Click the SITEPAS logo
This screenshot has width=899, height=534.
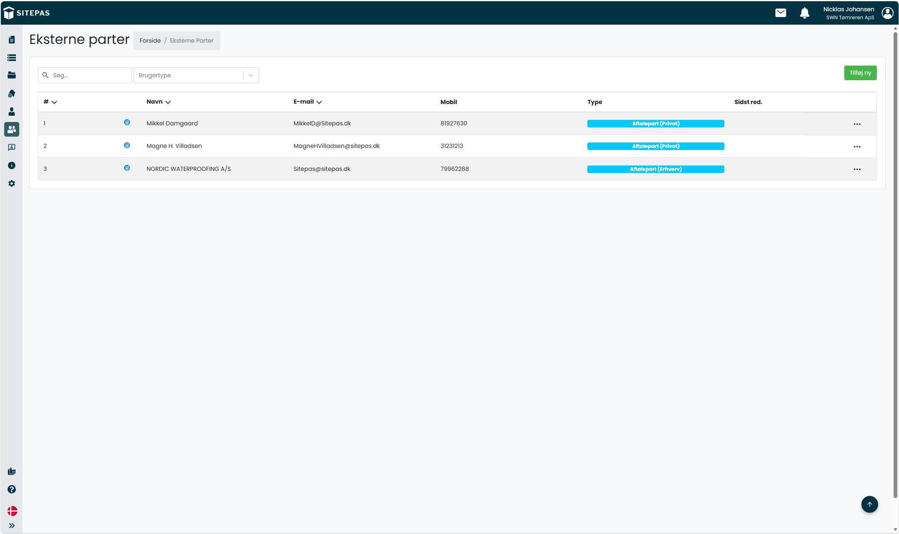point(27,13)
